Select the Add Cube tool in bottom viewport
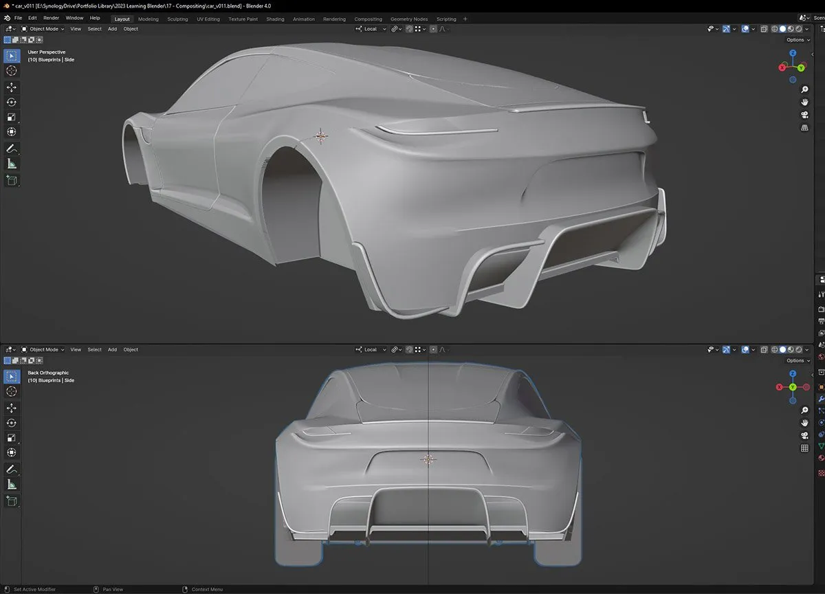Screen dimensions: 825x594 pyautogui.click(x=12, y=501)
